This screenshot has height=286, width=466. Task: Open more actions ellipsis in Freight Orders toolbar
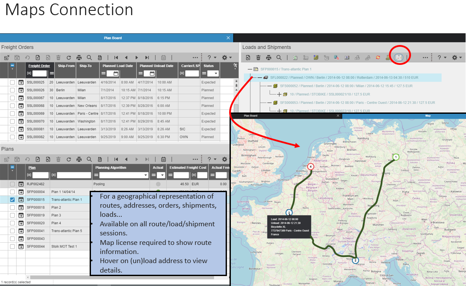pyautogui.click(x=195, y=58)
